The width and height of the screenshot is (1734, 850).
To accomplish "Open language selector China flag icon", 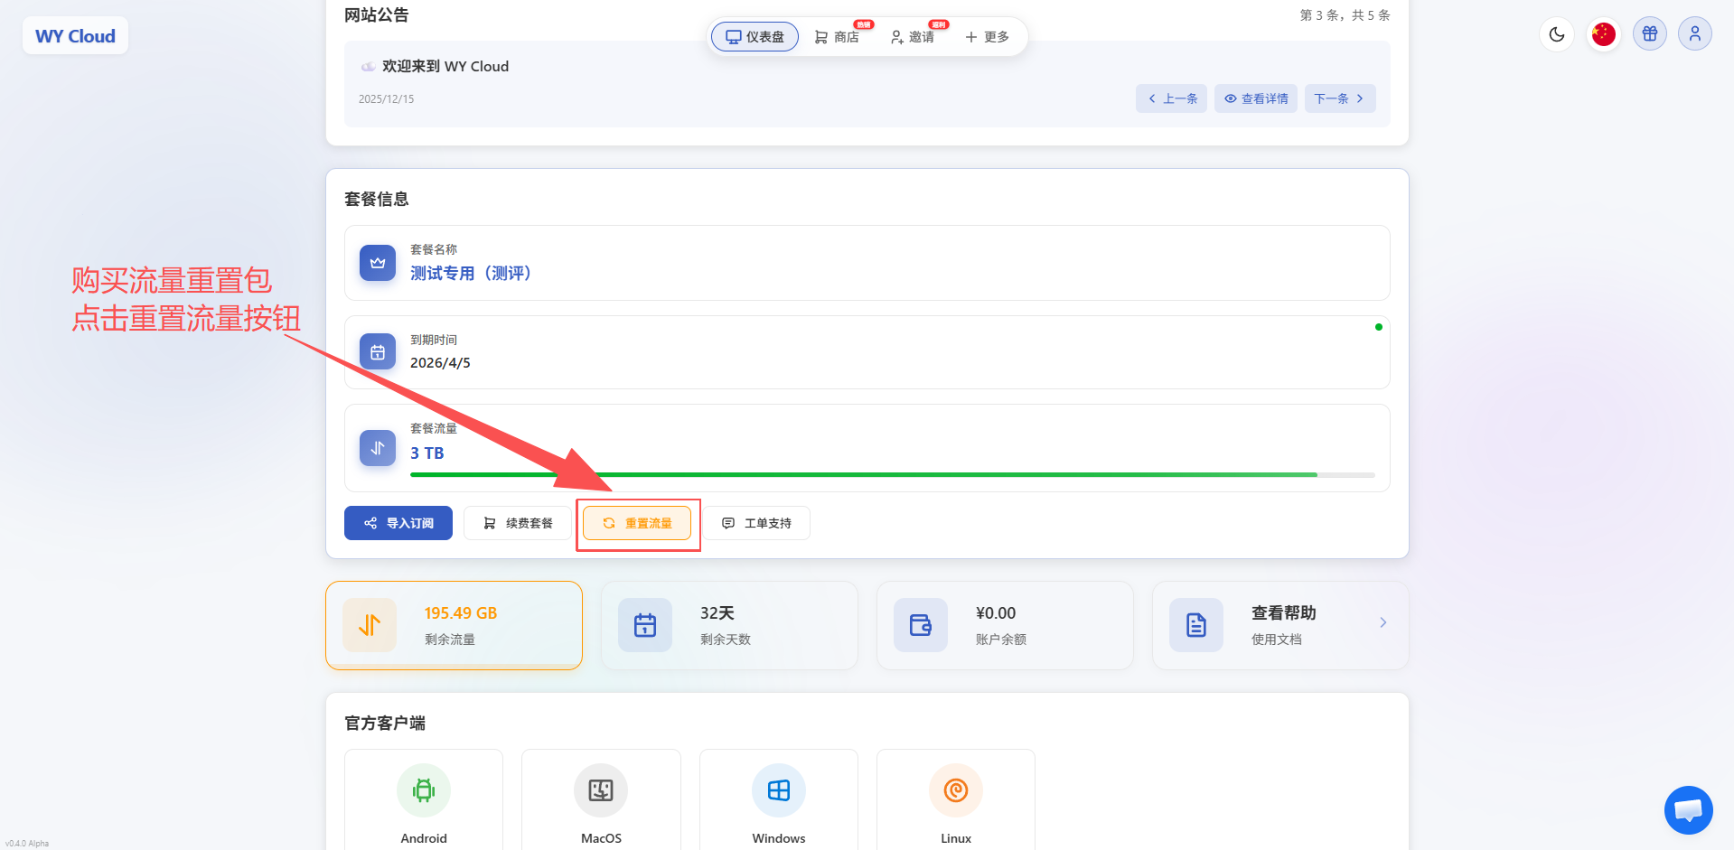I will (1603, 34).
